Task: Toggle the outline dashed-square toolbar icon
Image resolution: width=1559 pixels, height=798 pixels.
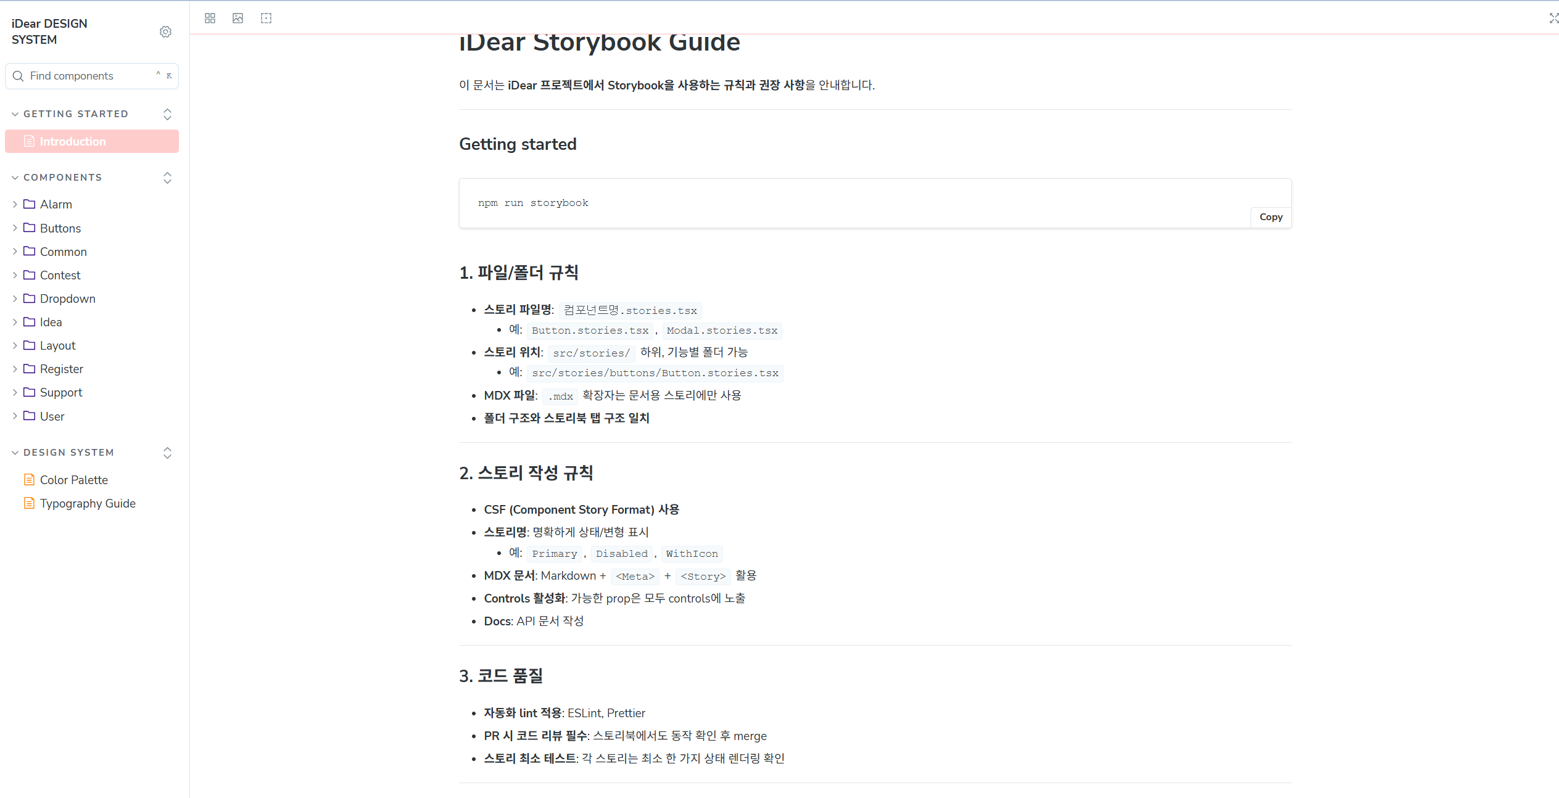Action: 266,18
